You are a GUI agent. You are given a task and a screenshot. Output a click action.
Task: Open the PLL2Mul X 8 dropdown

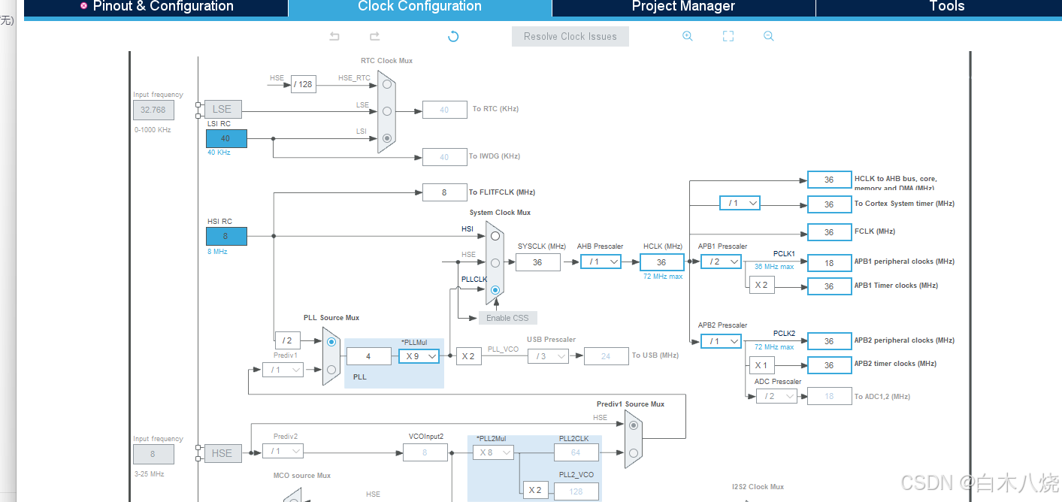point(493,452)
